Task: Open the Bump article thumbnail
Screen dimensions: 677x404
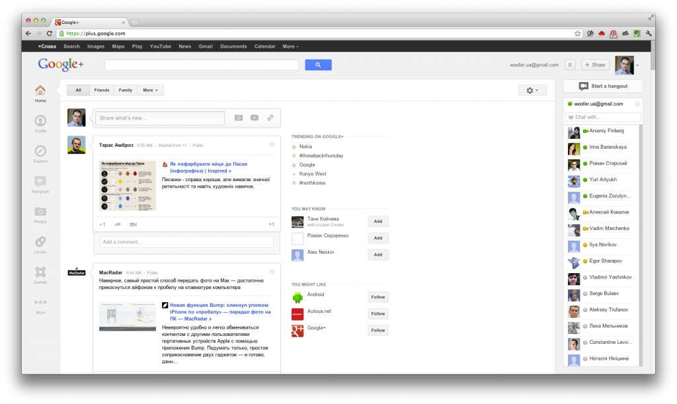Action: tap(128, 316)
